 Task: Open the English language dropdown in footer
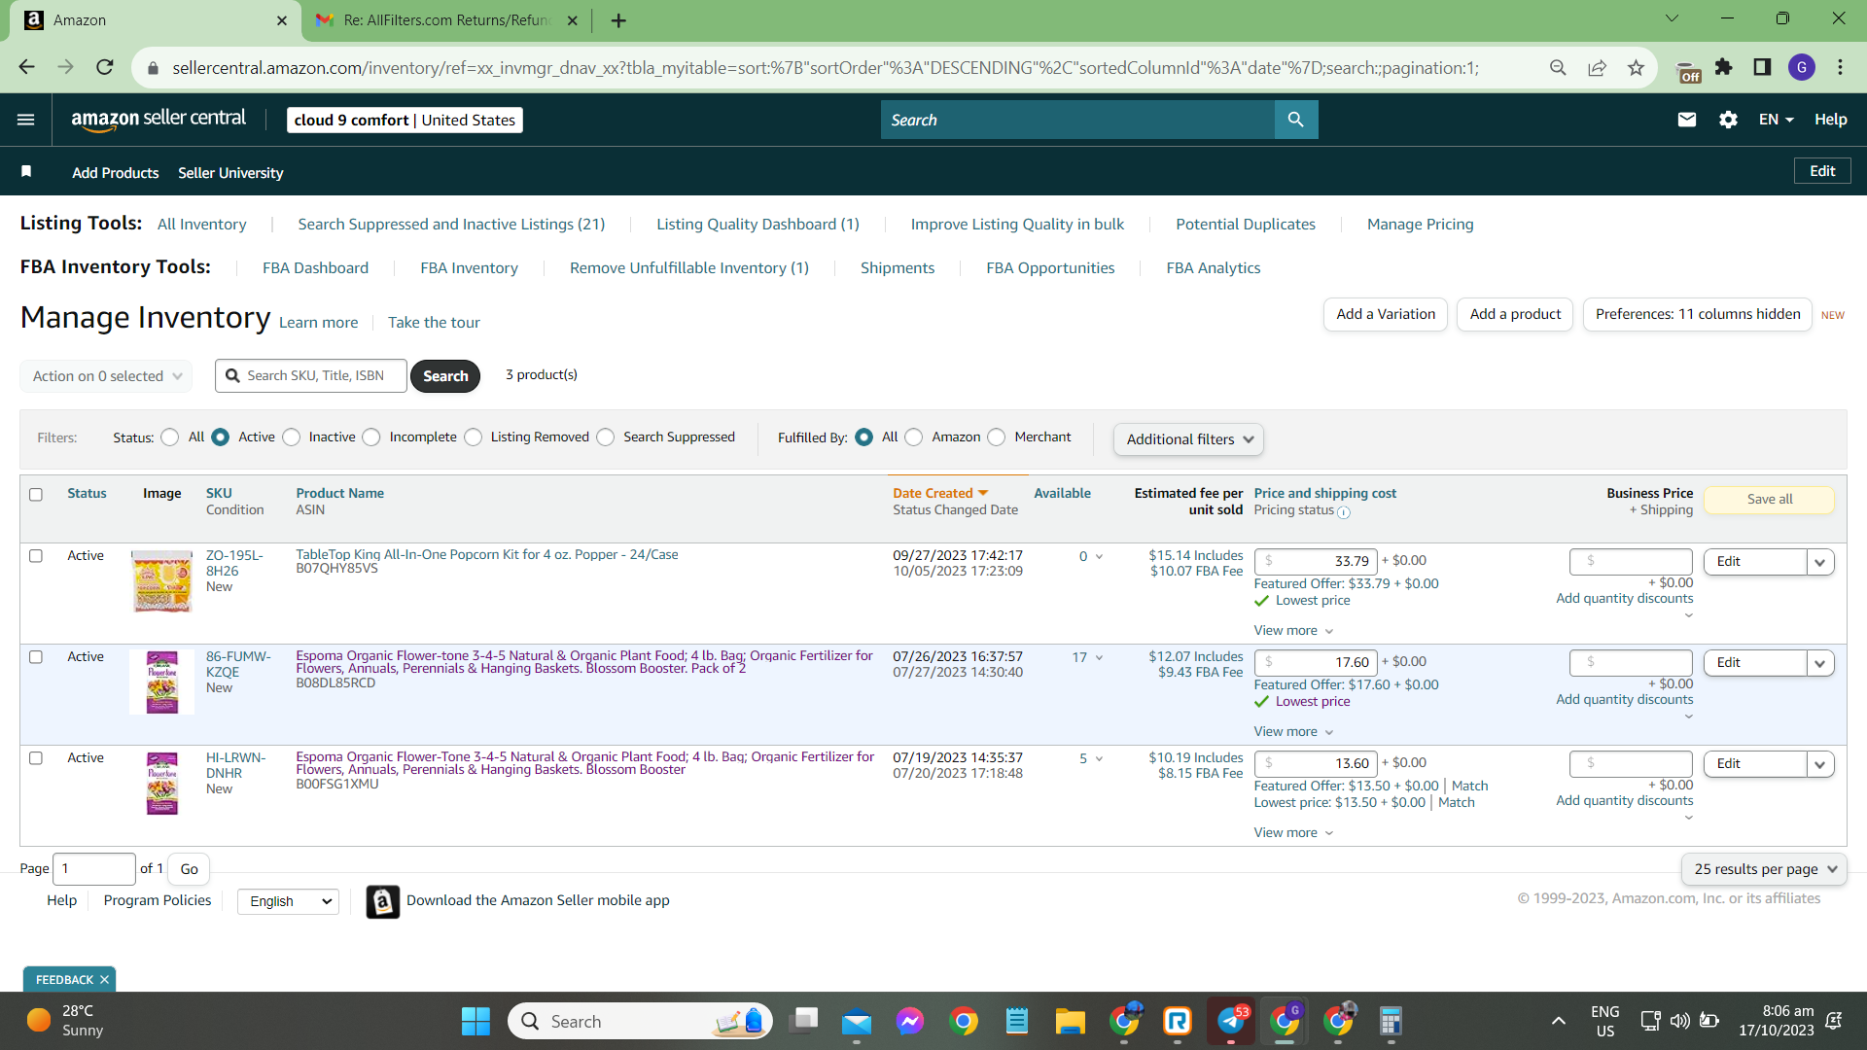289,901
